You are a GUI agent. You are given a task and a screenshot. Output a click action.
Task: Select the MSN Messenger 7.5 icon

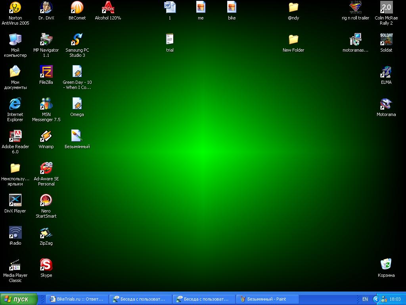tap(46, 104)
